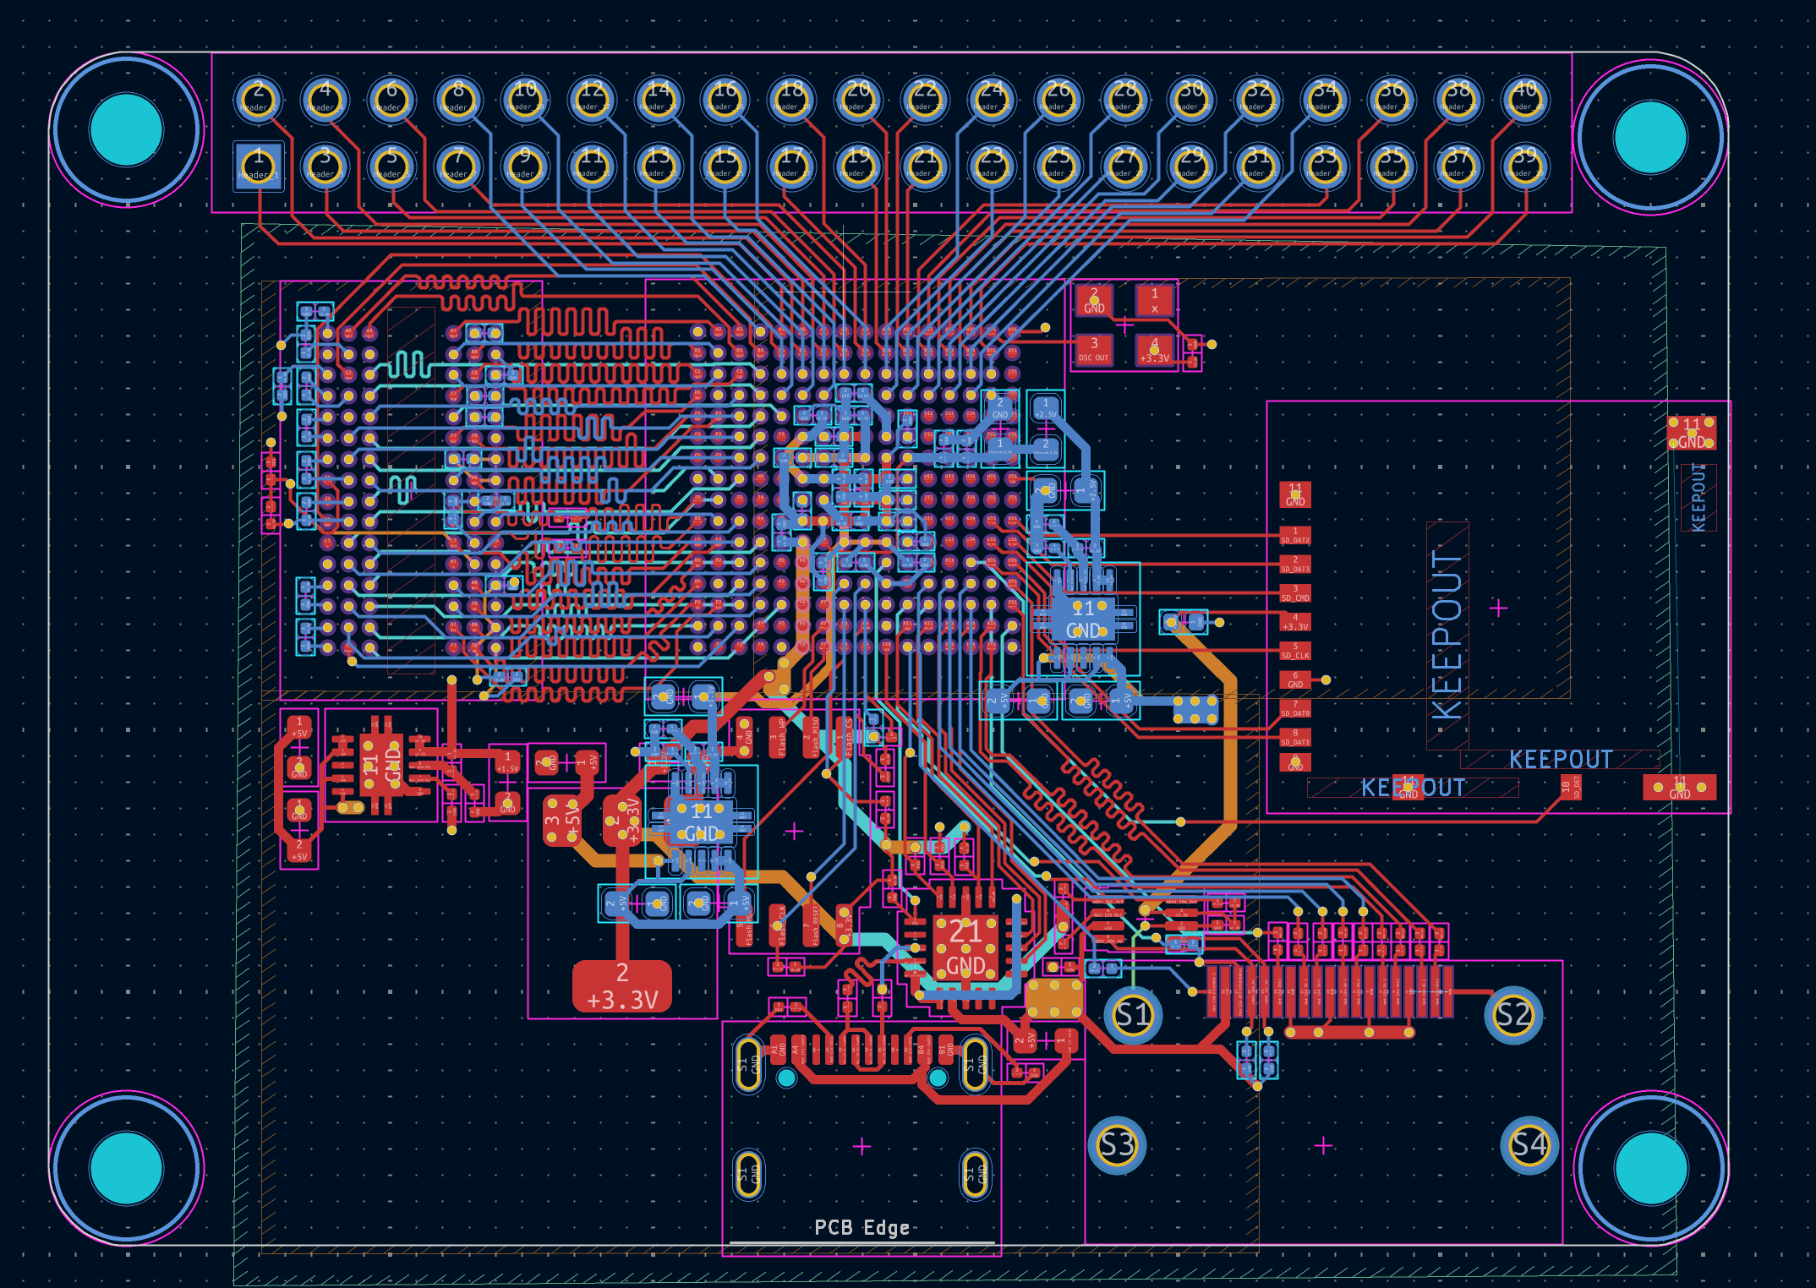Select the SD_DET pad 10

coord(1570,788)
